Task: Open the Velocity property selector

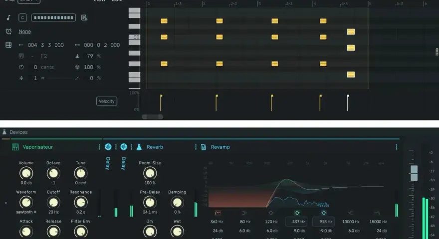Action: [x=107, y=101]
